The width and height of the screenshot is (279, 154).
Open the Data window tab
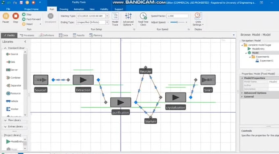[x=64, y=35]
